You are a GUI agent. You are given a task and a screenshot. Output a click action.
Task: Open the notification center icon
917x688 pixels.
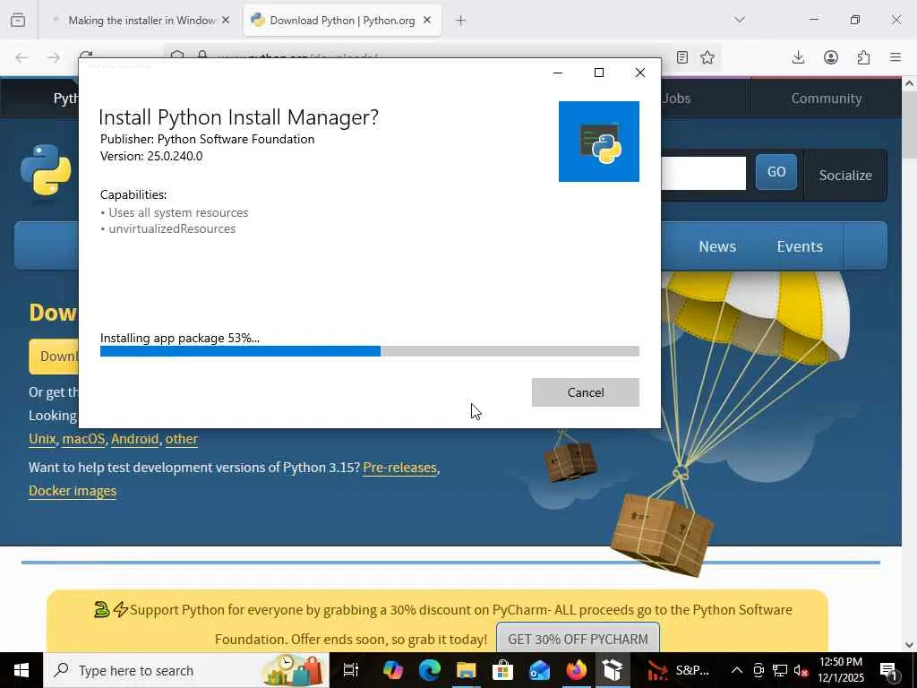(888, 670)
